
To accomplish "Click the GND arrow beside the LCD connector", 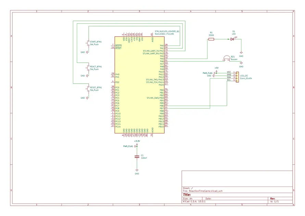I will click(x=213, y=75).
